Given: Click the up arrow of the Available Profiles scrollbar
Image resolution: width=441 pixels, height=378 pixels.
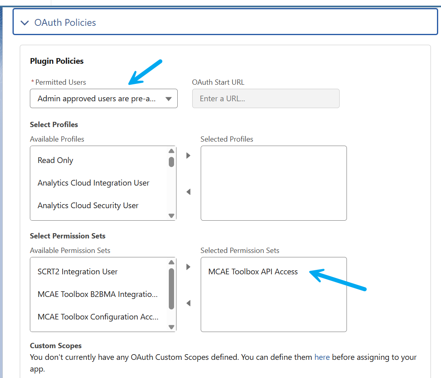Looking at the screenshot, I should click(x=171, y=151).
